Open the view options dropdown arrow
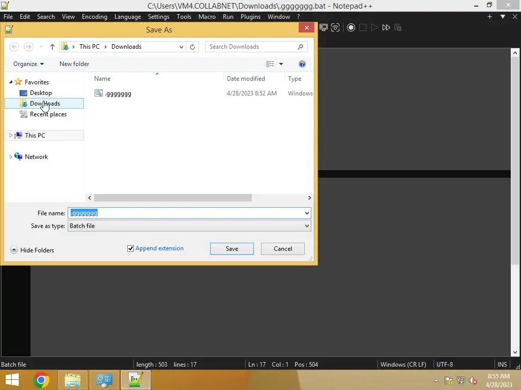Image resolution: width=521 pixels, height=390 pixels. pyautogui.click(x=281, y=64)
